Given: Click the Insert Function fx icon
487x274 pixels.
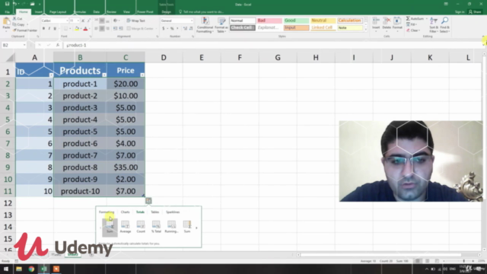Looking at the screenshot, I should (58, 45).
